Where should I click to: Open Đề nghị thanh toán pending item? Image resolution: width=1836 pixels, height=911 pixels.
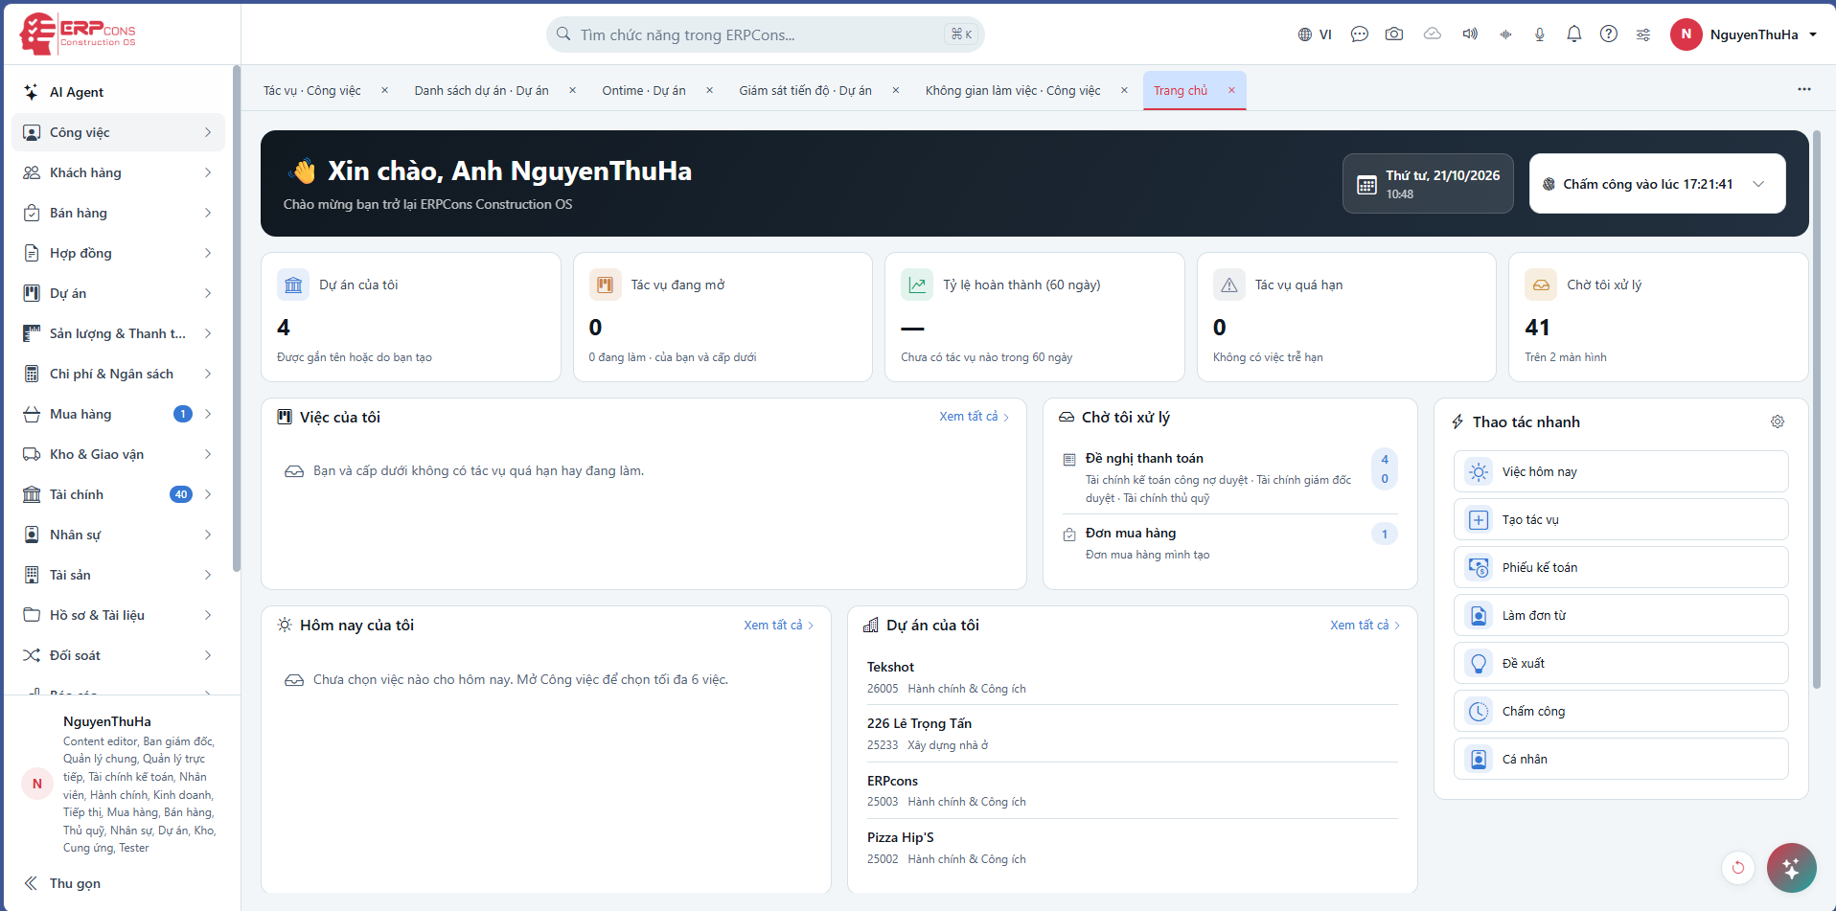click(x=1229, y=477)
